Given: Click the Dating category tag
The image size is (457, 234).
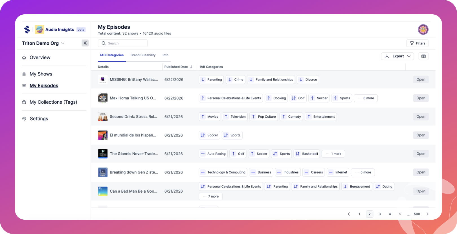Looking at the screenshot, I should [384, 186].
